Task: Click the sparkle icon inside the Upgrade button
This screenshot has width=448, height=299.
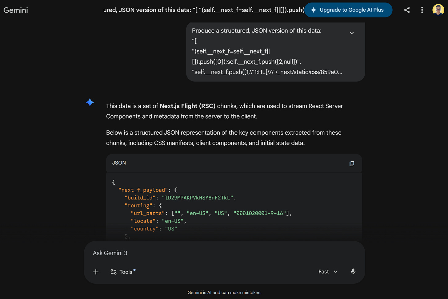Action: click(313, 10)
